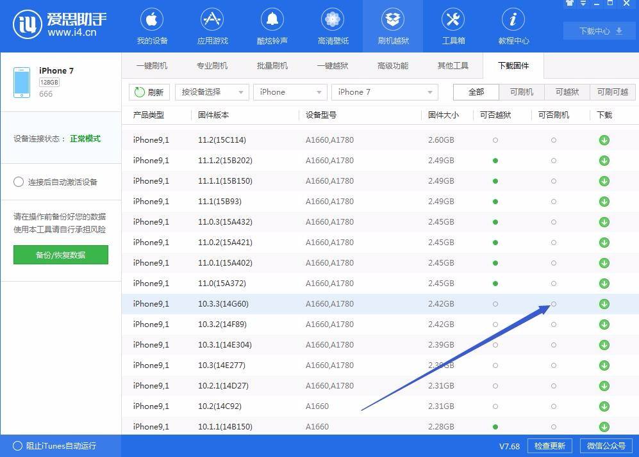Click 检查更新 check update button
639x457 pixels.
point(550,446)
